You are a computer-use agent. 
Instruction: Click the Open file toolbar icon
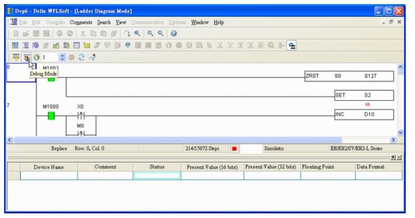26,34
